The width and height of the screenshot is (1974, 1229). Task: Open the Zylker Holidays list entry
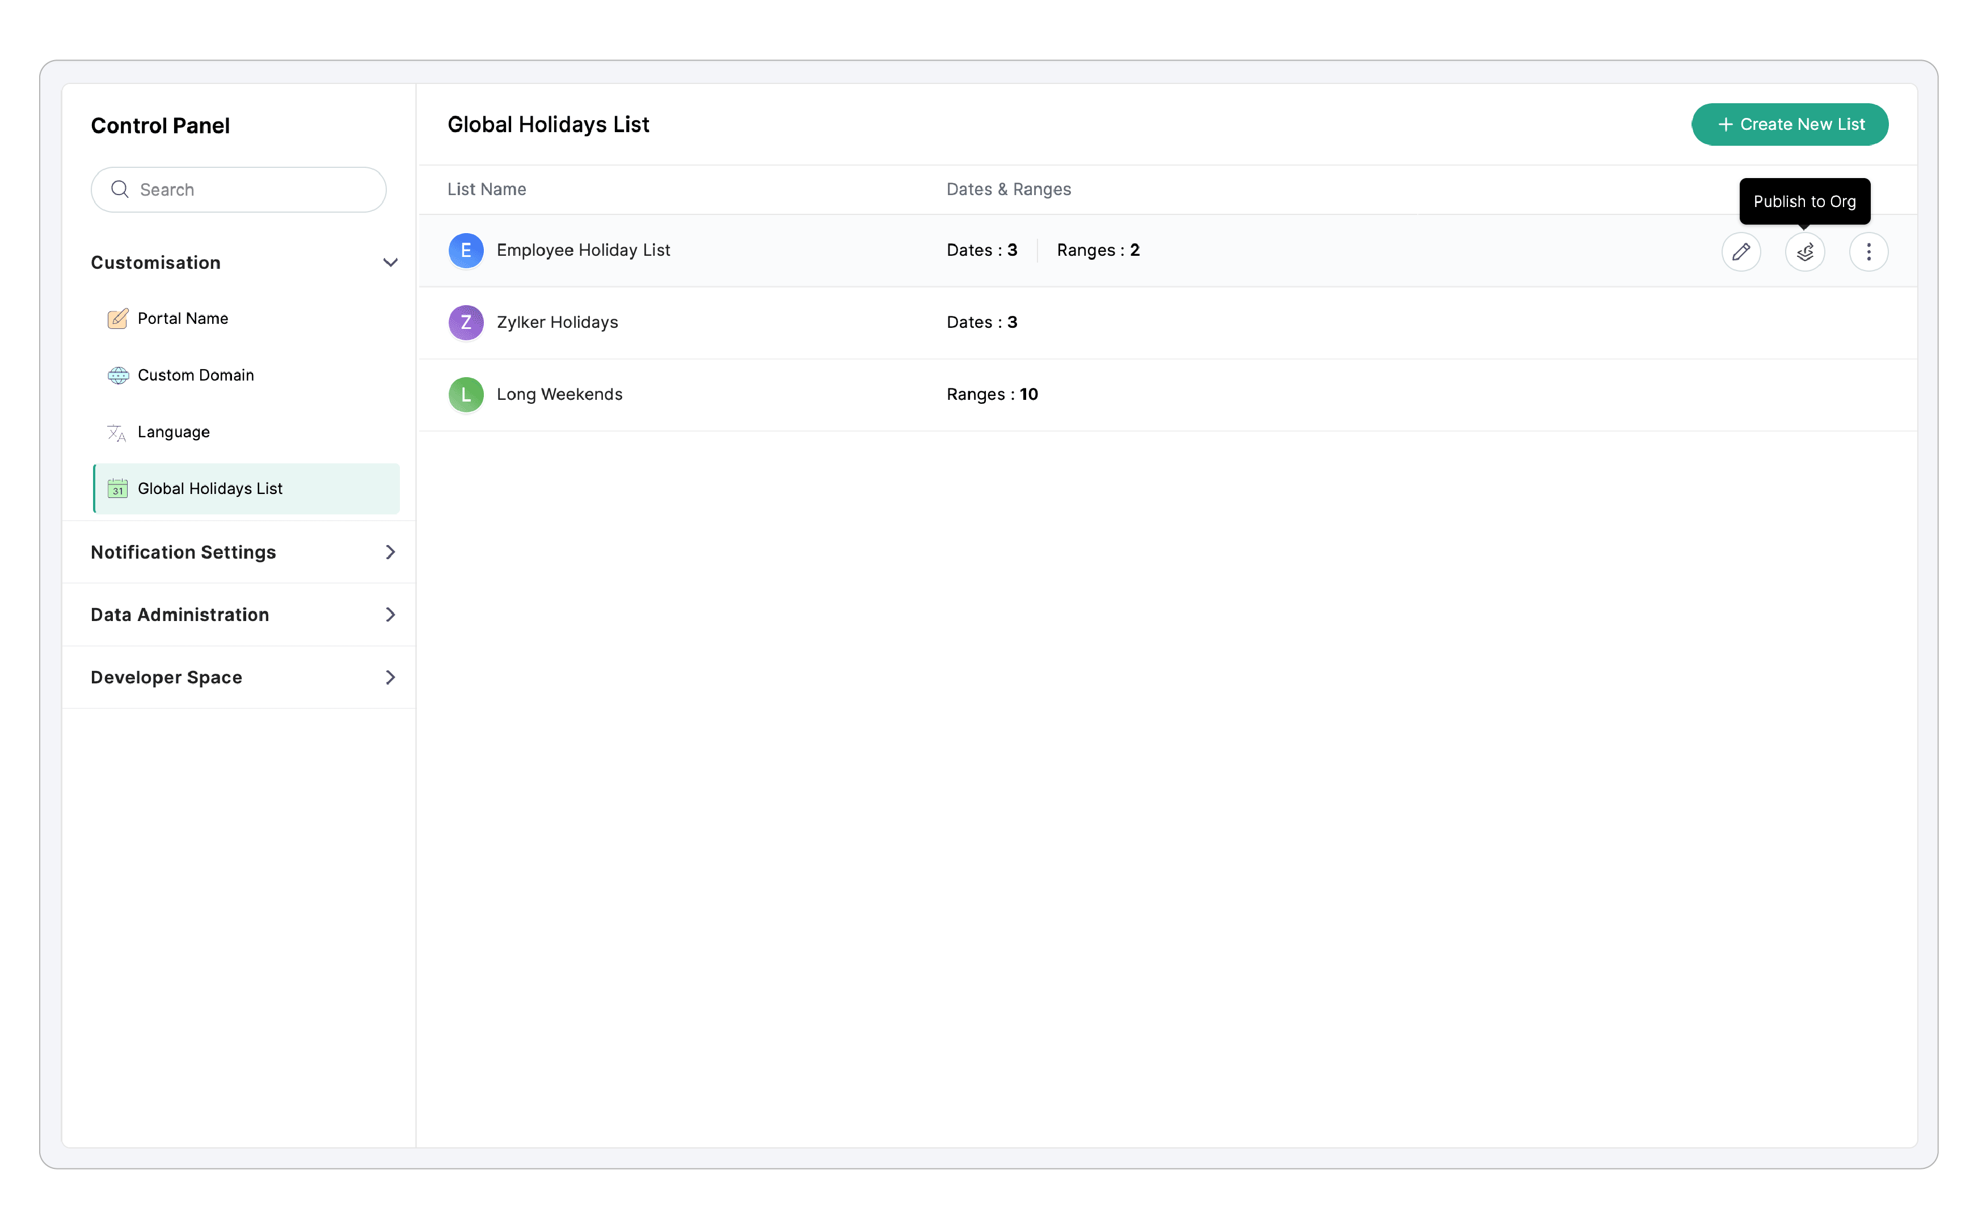click(557, 323)
